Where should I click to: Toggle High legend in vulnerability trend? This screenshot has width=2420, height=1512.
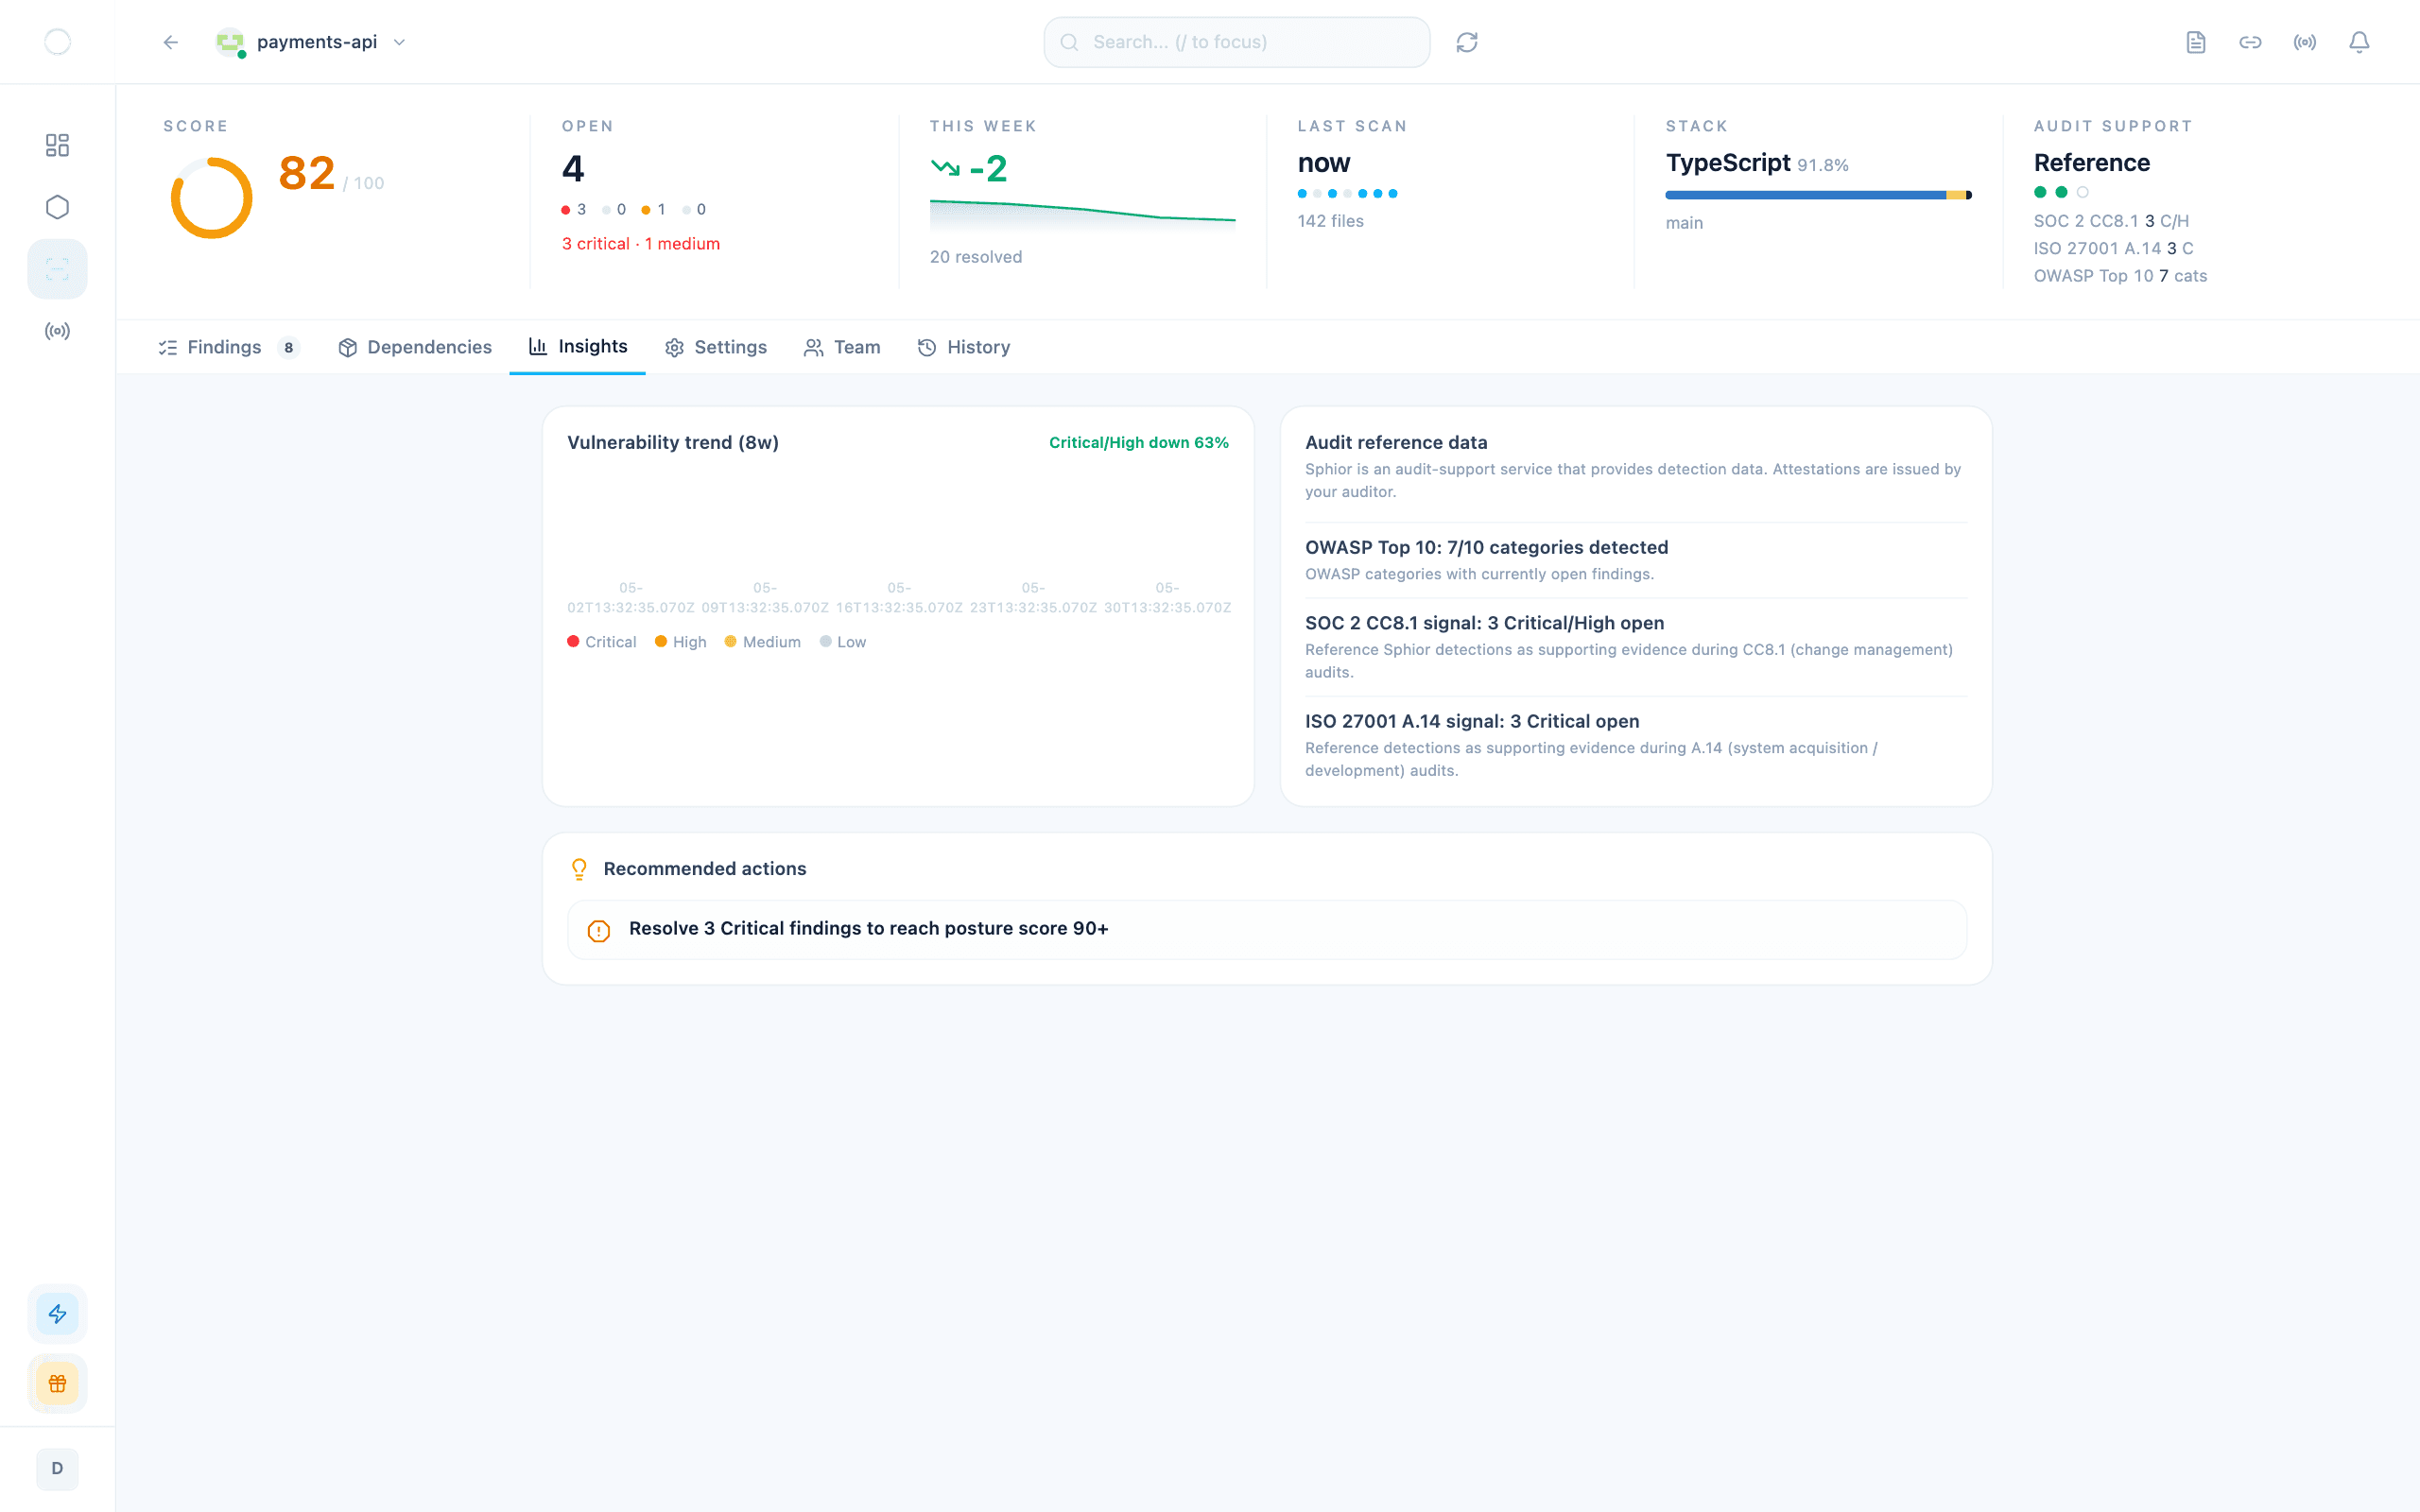pos(681,642)
